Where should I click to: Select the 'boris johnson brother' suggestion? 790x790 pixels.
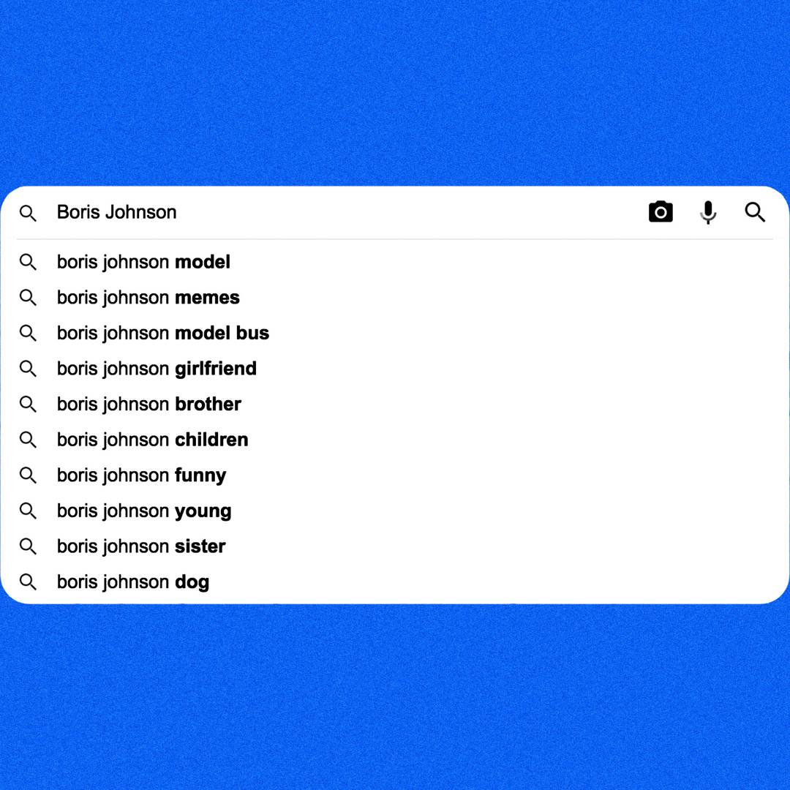tap(148, 404)
